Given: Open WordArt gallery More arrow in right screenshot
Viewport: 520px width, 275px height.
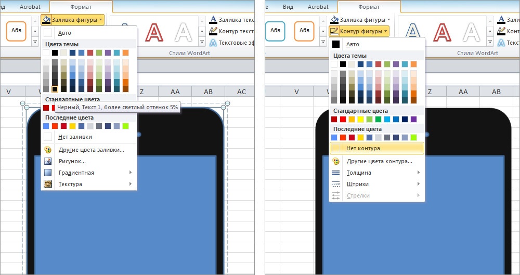Looking at the screenshot, I should tap(490, 42).
